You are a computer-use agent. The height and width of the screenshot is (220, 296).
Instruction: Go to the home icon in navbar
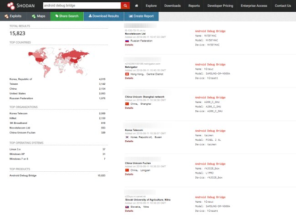point(137,5)
